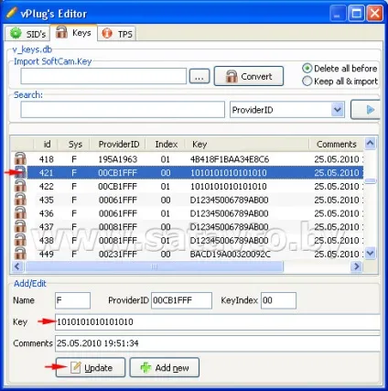Select Delete all before option
Viewport: 388px width, 391px height.
pyautogui.click(x=307, y=68)
